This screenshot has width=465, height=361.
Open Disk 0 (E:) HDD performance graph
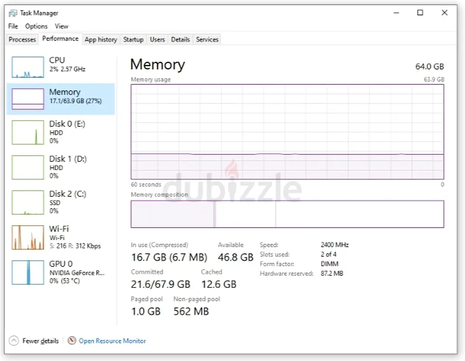pyautogui.click(x=28, y=132)
